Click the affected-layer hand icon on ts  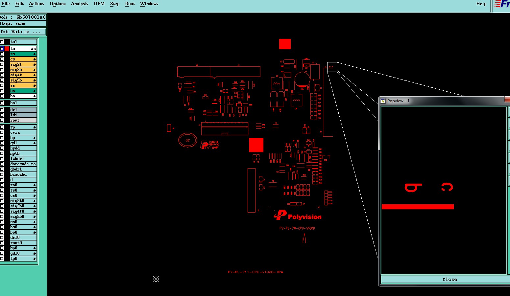34,54
